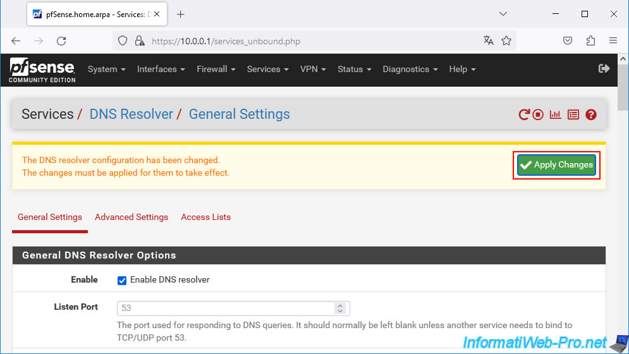Screen dimensions: 629x354
Task: Uncheck Enable DNS resolver checkbox
Action: (122, 280)
